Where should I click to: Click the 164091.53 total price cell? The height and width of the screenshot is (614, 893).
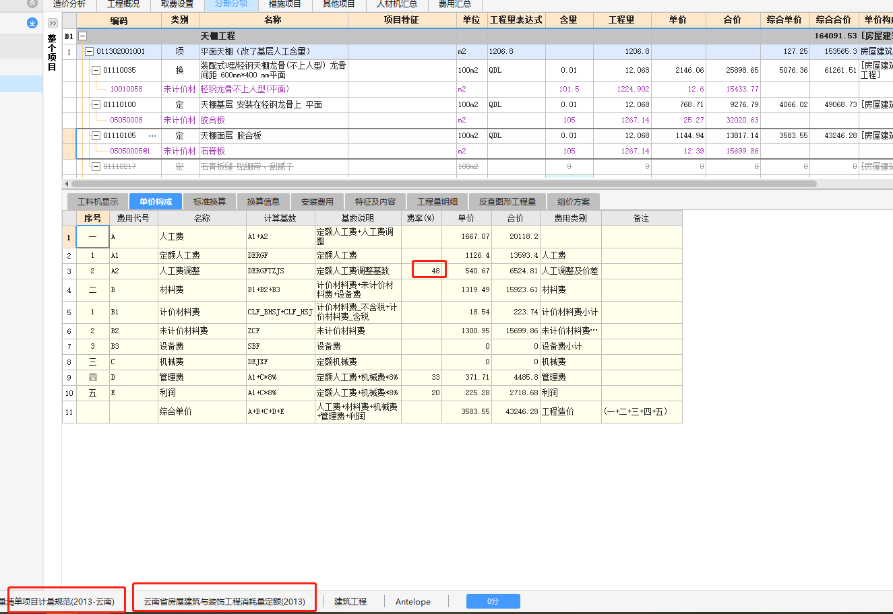pyautogui.click(x=835, y=36)
